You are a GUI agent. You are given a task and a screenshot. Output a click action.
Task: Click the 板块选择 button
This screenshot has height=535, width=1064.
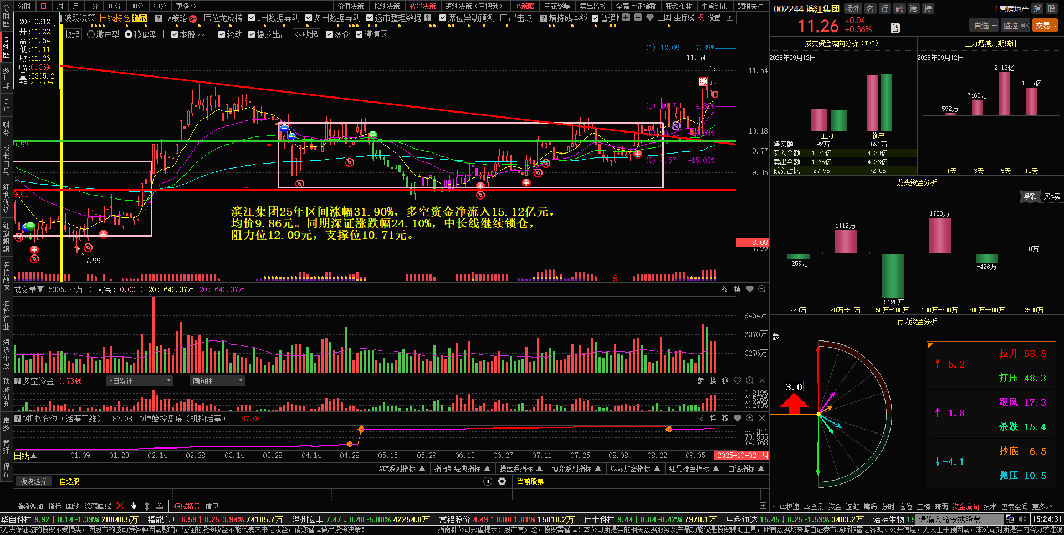click(34, 481)
